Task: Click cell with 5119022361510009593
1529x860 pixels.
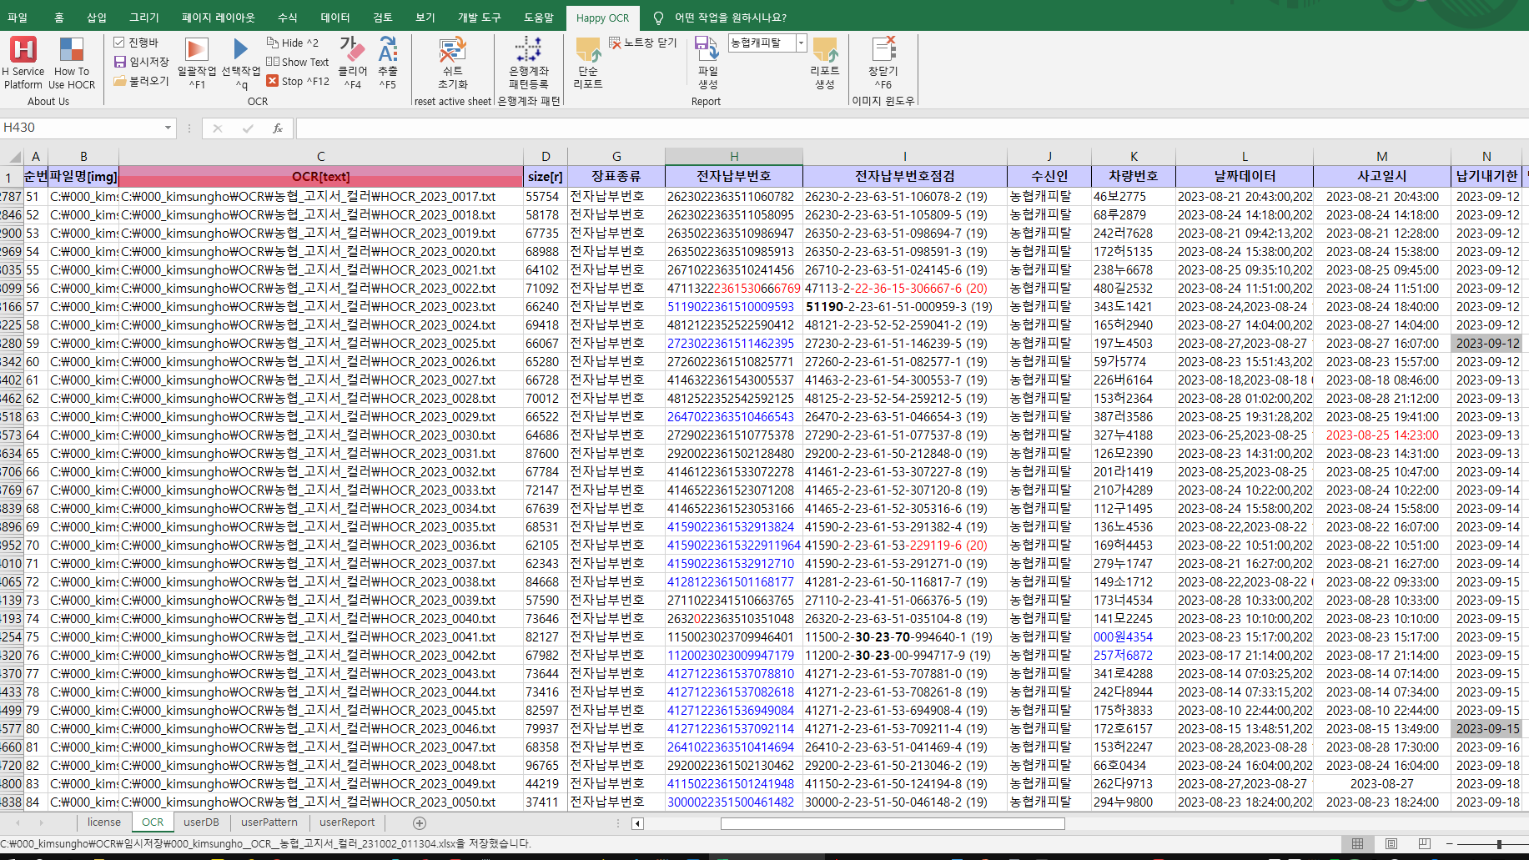Action: pyautogui.click(x=734, y=306)
